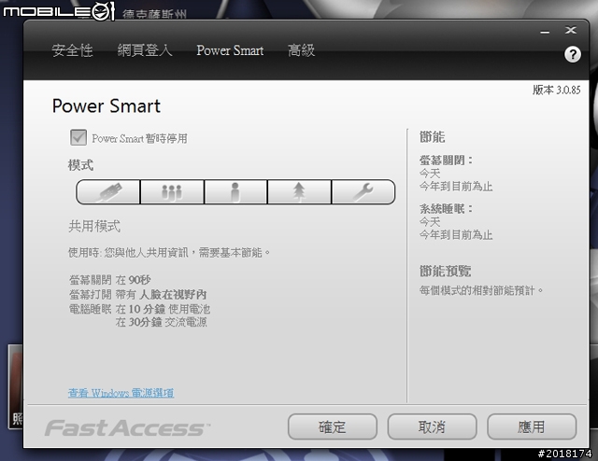This screenshot has width=598, height=461.
Task: Select the shared mode group-of-people icon
Action: pos(172,191)
